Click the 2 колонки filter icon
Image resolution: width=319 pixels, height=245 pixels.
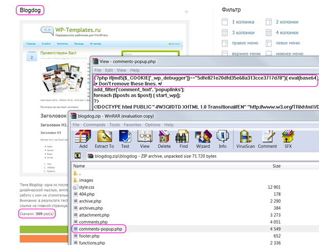tap(268, 22)
